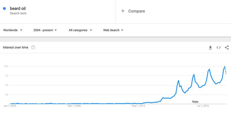The height and width of the screenshot is (118, 231).
Task: Click the plus icon beside Compare
Action: (123, 11)
